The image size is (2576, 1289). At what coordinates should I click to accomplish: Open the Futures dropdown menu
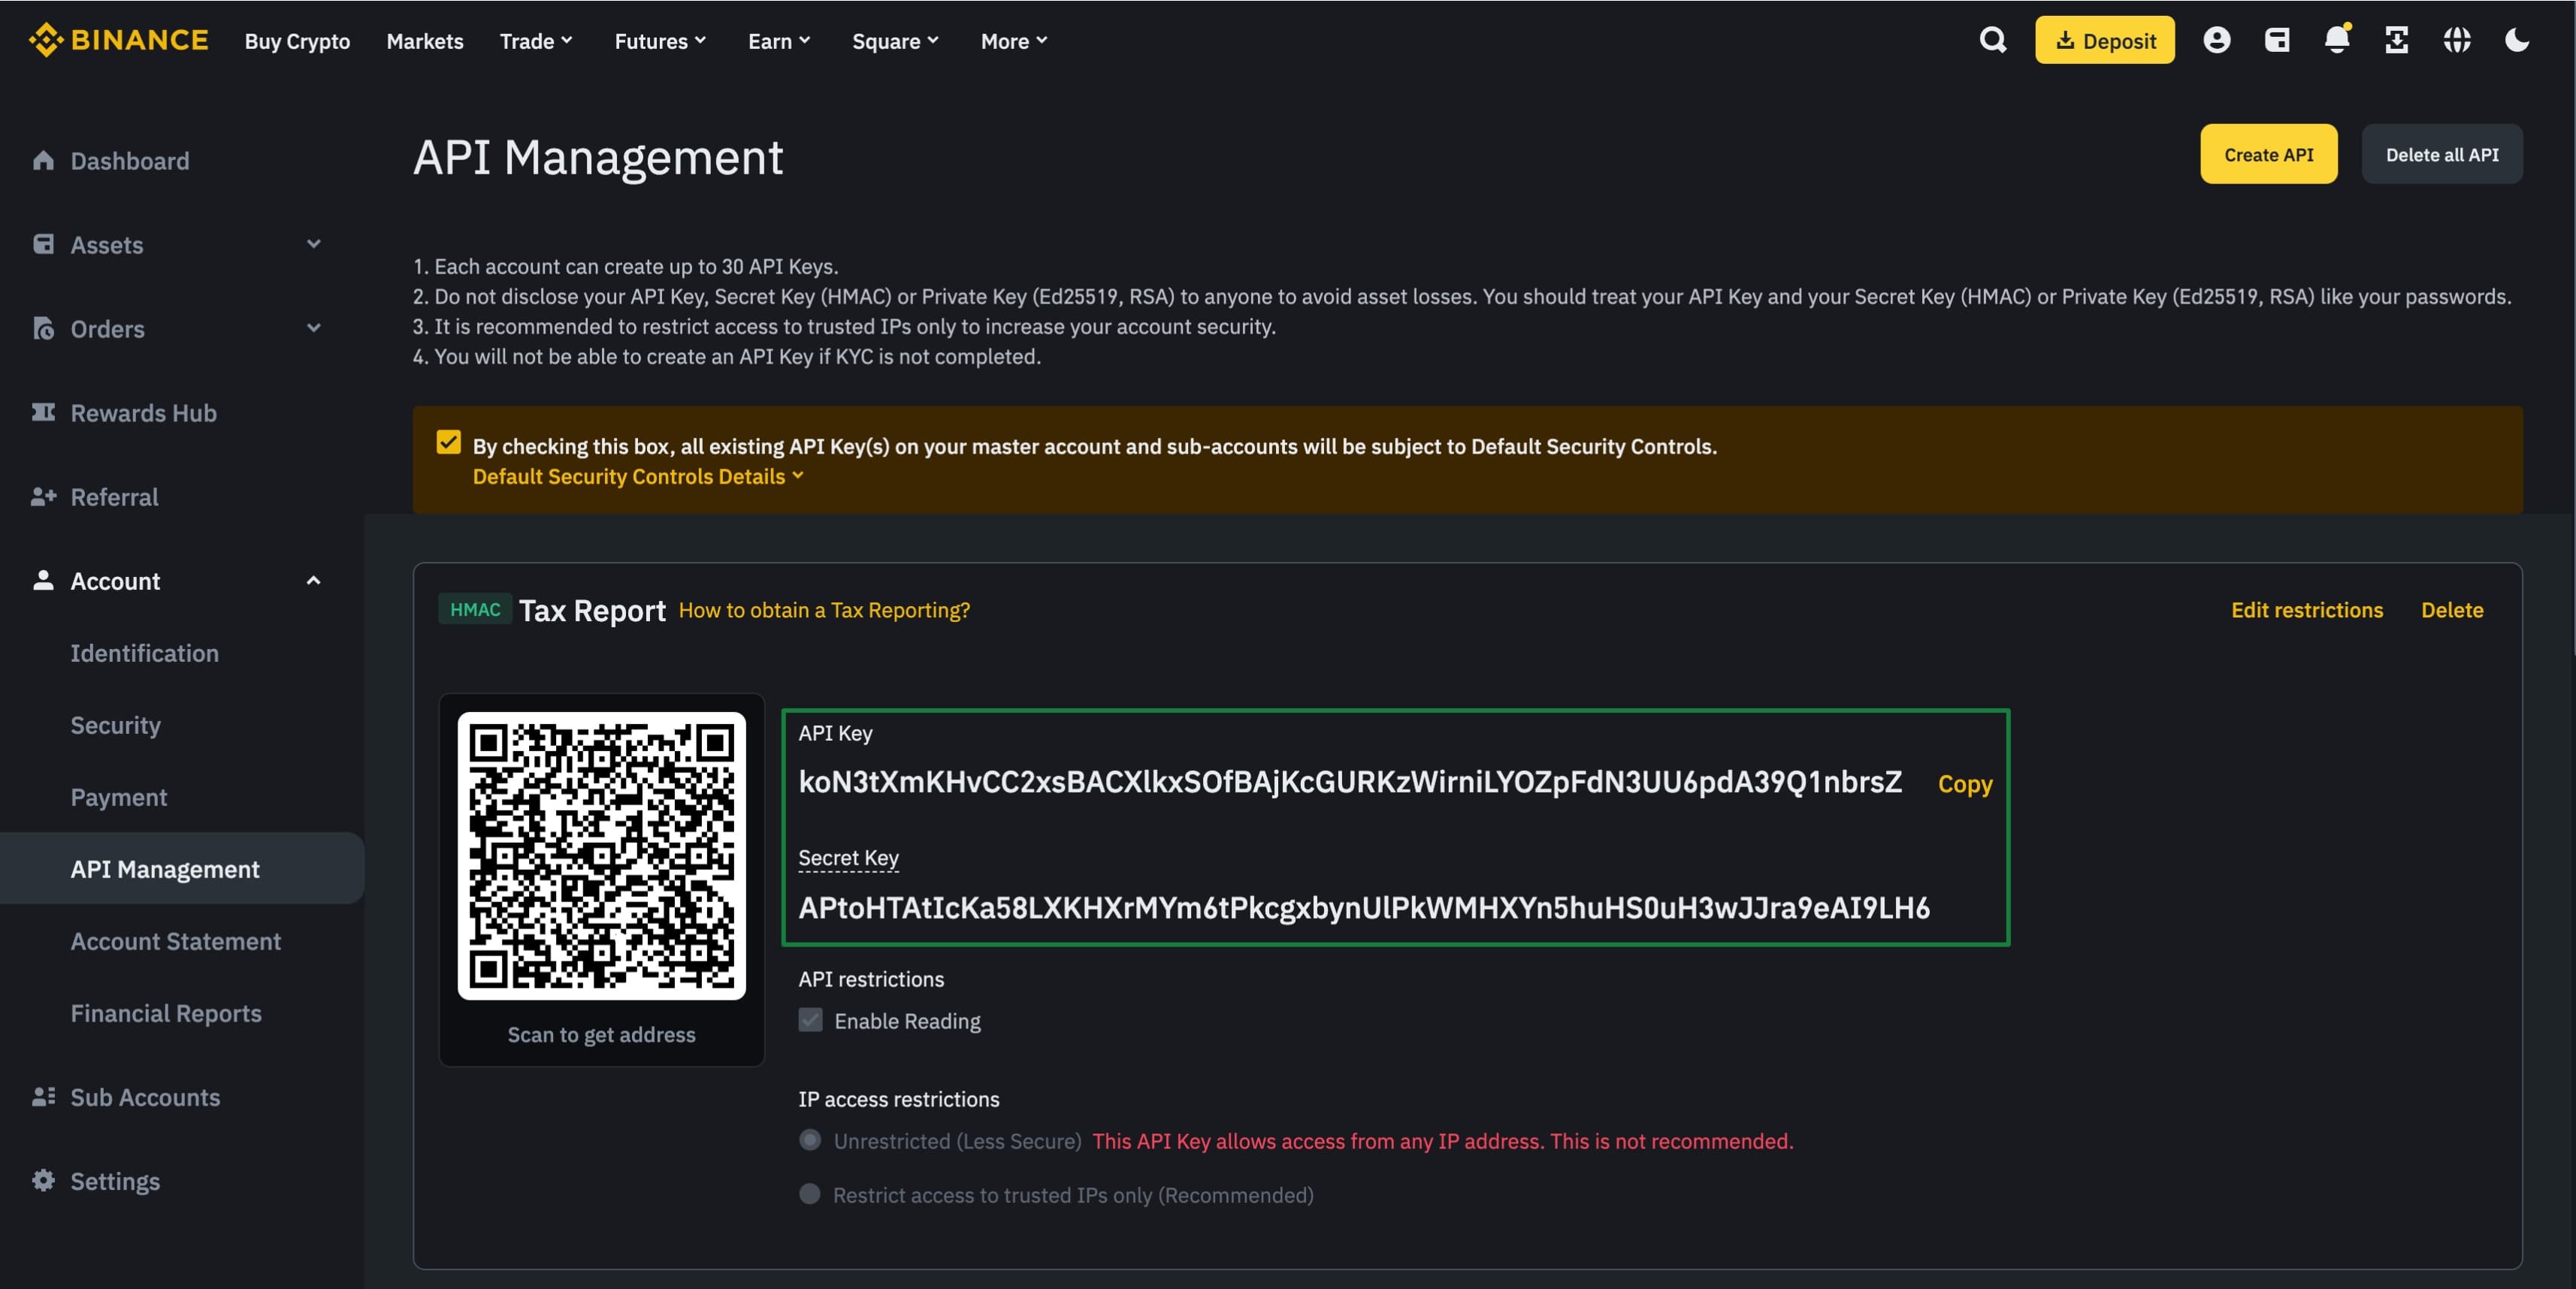point(660,41)
